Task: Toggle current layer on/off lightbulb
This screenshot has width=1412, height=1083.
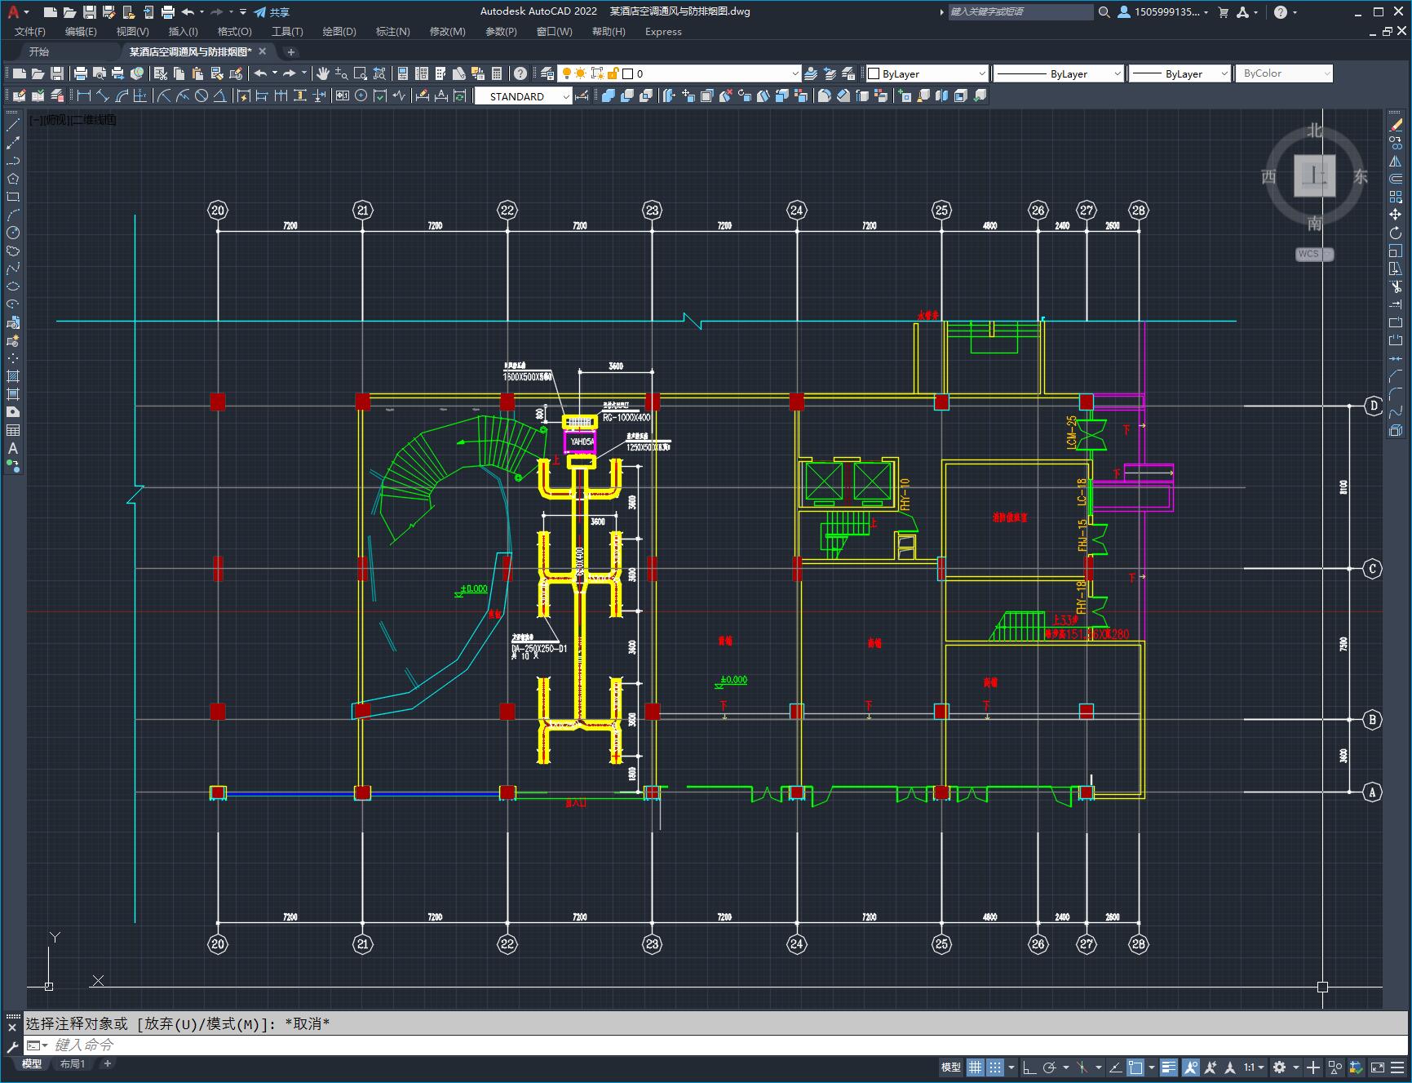Action: click(x=567, y=73)
